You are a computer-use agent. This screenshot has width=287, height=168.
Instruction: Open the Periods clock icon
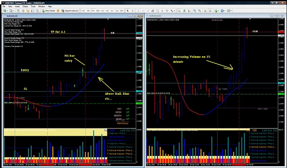(222, 11)
